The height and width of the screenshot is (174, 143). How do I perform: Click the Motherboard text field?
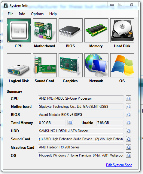coord(81,107)
